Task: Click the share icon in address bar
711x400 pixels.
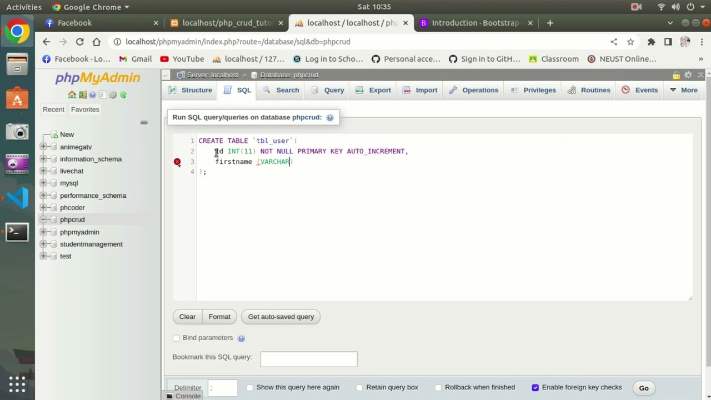Action: tap(614, 42)
